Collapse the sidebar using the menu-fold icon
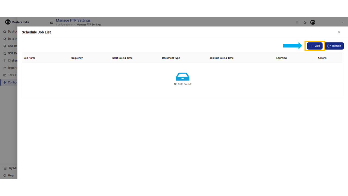The image size is (348, 196). [51, 22]
